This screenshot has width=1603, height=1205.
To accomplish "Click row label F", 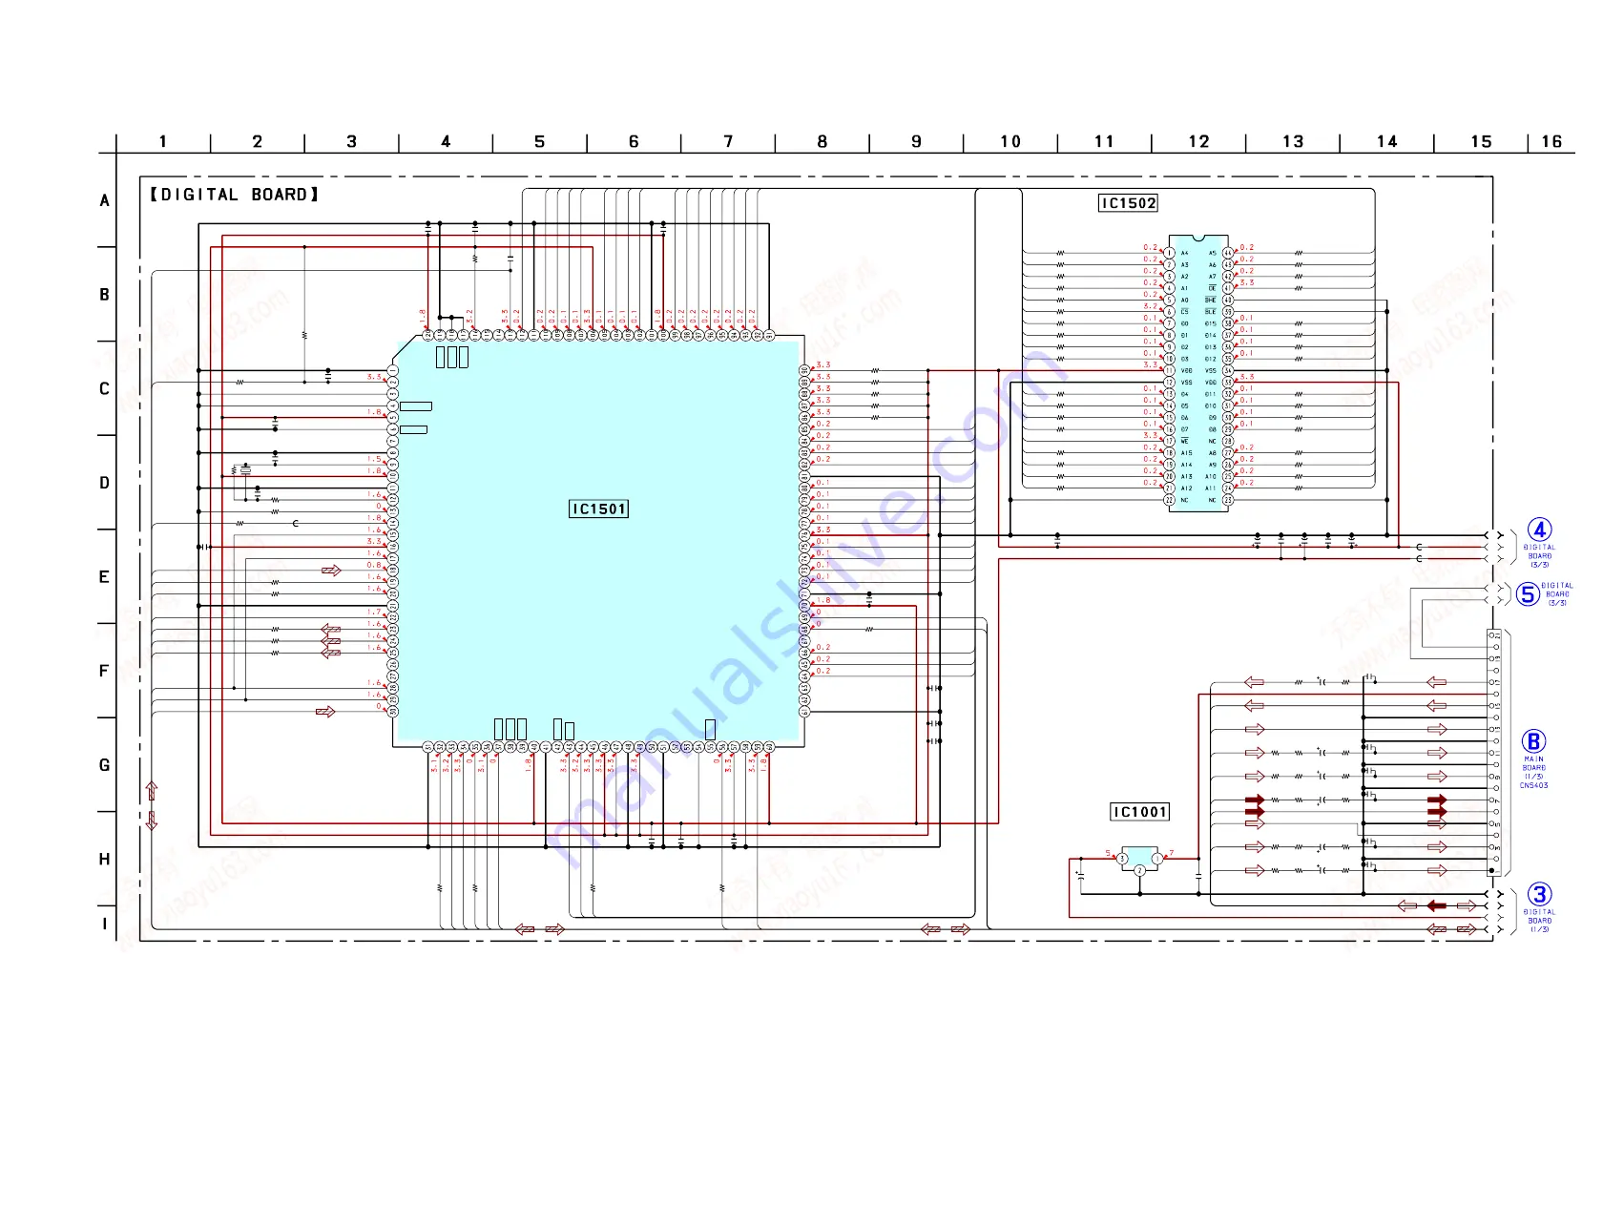I will [105, 671].
